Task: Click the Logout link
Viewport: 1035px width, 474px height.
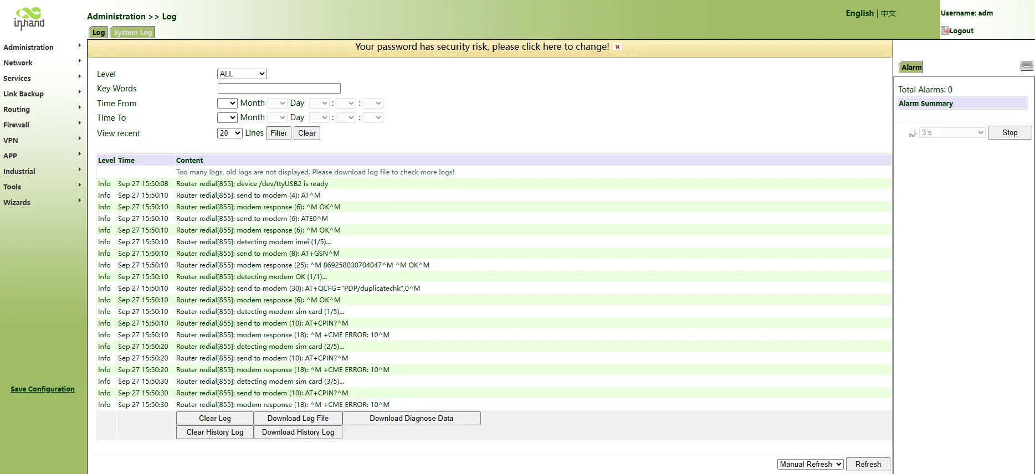Action: click(961, 30)
